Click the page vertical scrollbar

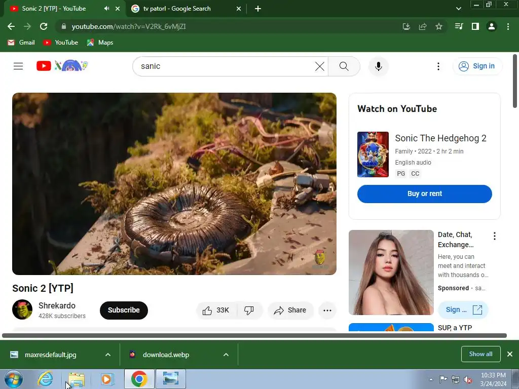click(x=515, y=81)
